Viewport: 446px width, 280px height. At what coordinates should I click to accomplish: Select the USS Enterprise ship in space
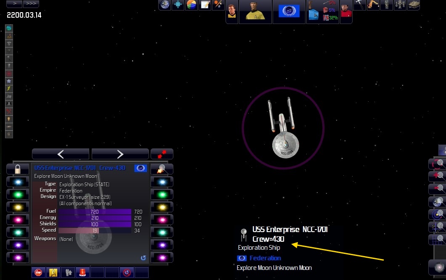tap(283, 128)
